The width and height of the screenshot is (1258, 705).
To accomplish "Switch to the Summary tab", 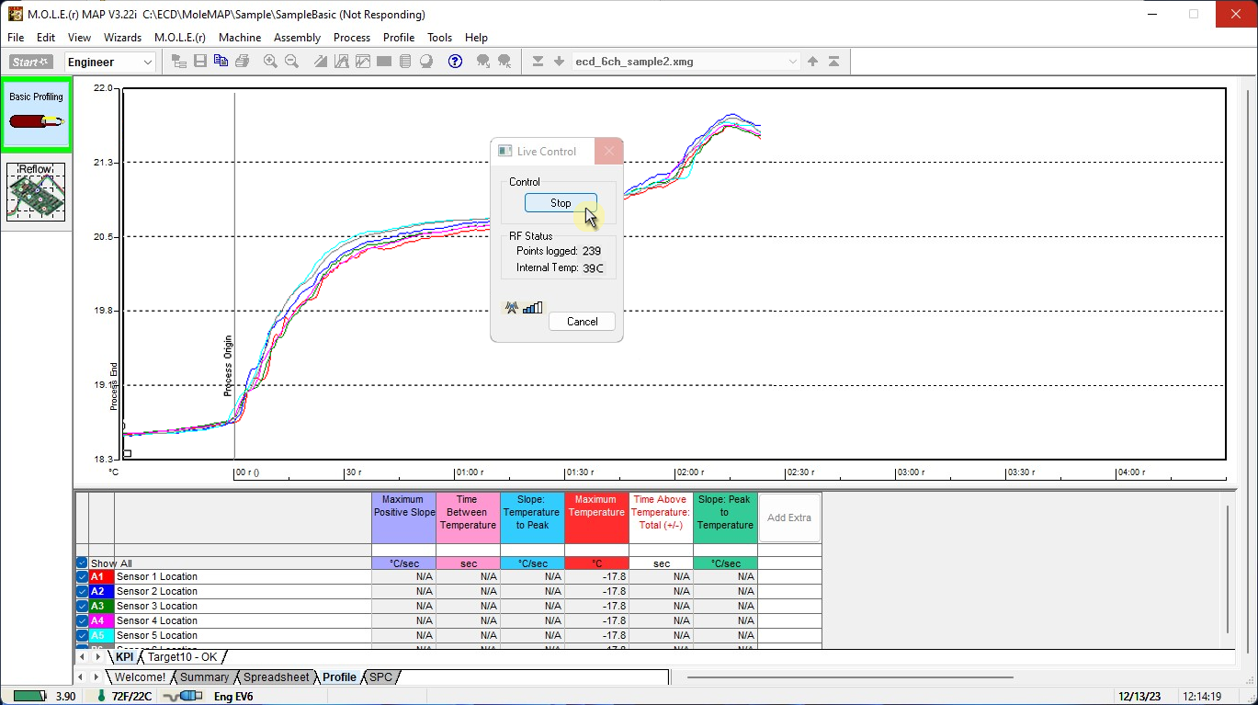I will pos(204,677).
